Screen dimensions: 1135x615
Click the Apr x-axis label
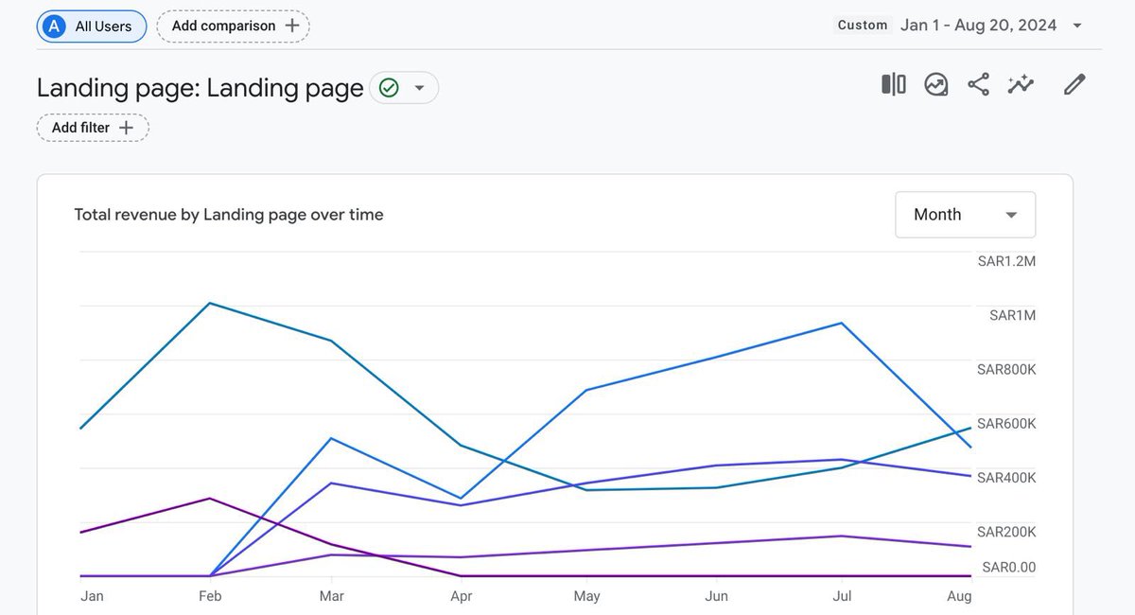pyautogui.click(x=462, y=596)
